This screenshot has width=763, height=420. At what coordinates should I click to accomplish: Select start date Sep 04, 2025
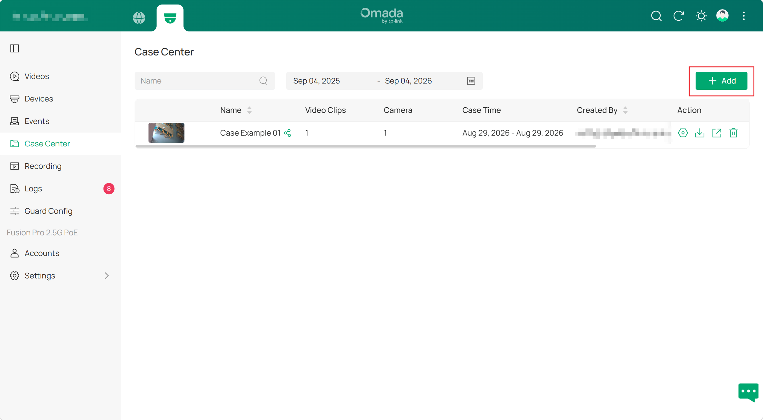(x=316, y=81)
